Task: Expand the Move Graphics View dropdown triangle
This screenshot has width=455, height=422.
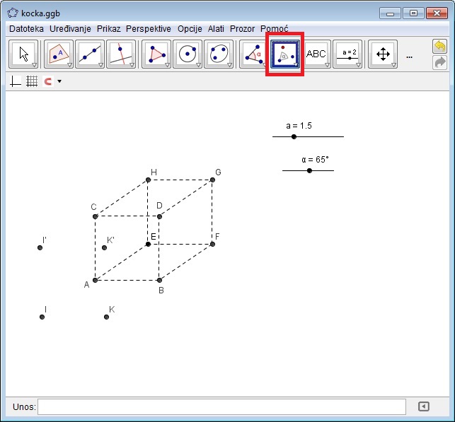Action: point(393,65)
